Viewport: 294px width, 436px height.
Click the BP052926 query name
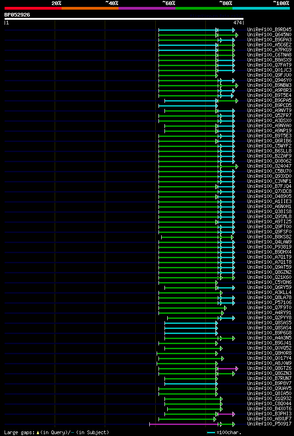point(17,15)
